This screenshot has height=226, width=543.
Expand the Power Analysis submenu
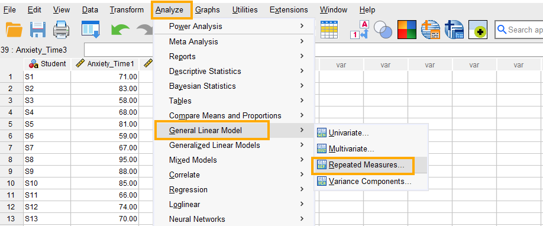pyautogui.click(x=234, y=27)
